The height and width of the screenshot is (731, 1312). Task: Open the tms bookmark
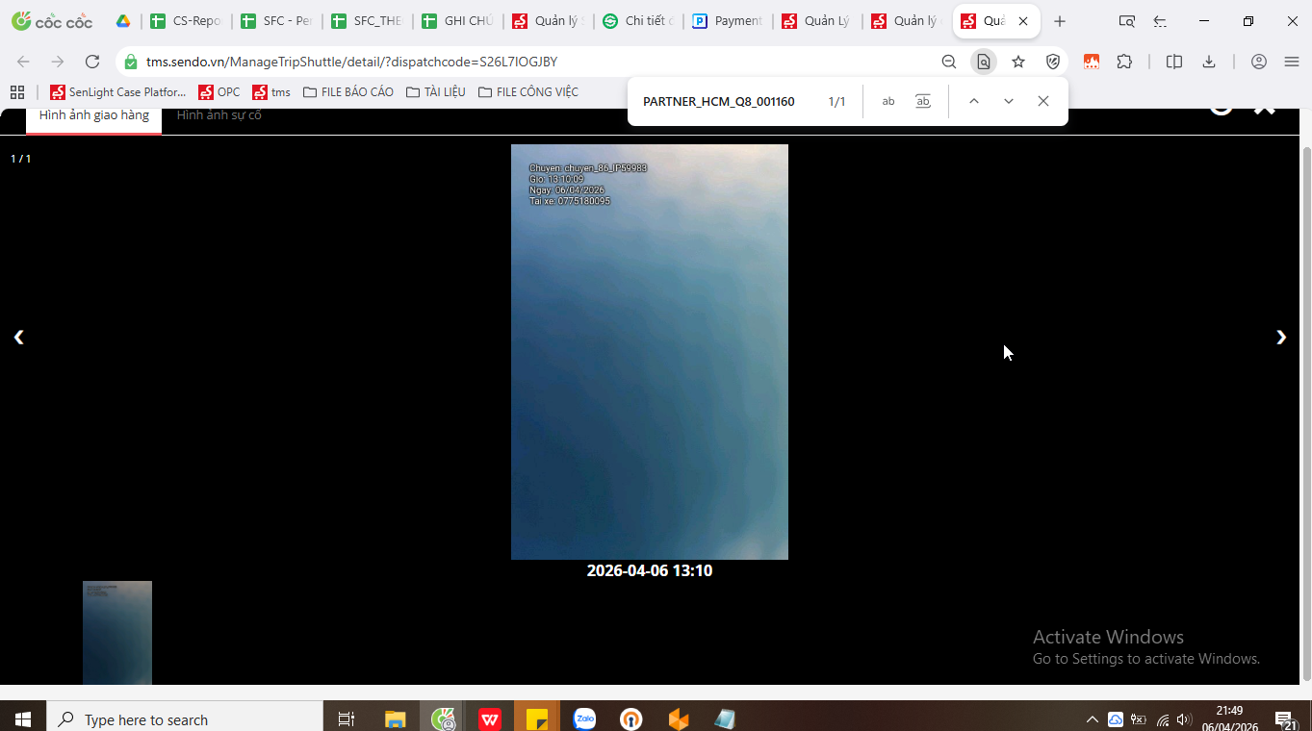pyautogui.click(x=271, y=92)
